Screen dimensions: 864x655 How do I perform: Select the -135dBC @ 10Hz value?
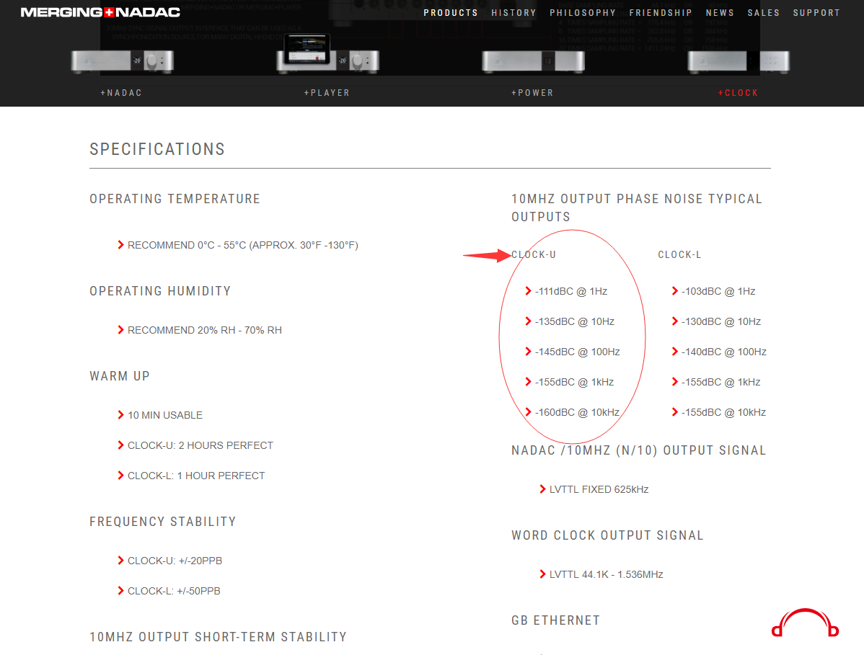574,321
